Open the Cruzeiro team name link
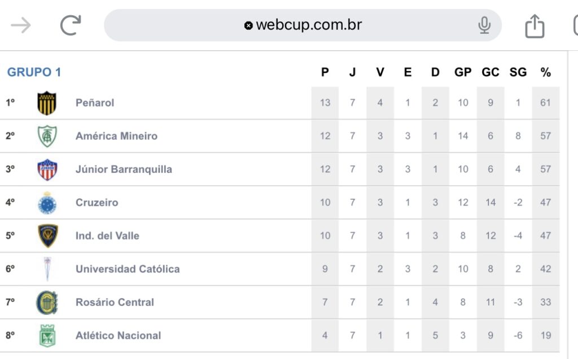The width and height of the screenshot is (578, 359). [97, 202]
